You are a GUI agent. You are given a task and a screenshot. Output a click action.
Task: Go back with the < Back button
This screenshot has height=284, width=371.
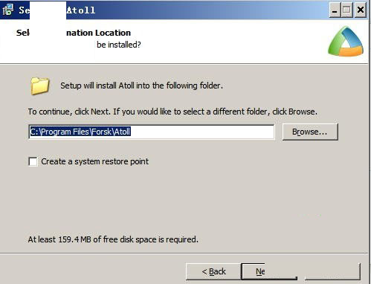point(213,271)
